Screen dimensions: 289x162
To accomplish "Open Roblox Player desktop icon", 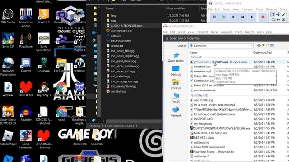I will 8,138.
